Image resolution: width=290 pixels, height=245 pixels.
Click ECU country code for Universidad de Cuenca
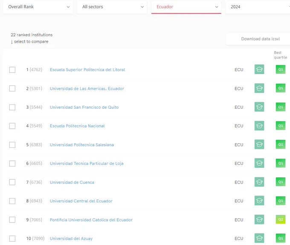coord(239,182)
